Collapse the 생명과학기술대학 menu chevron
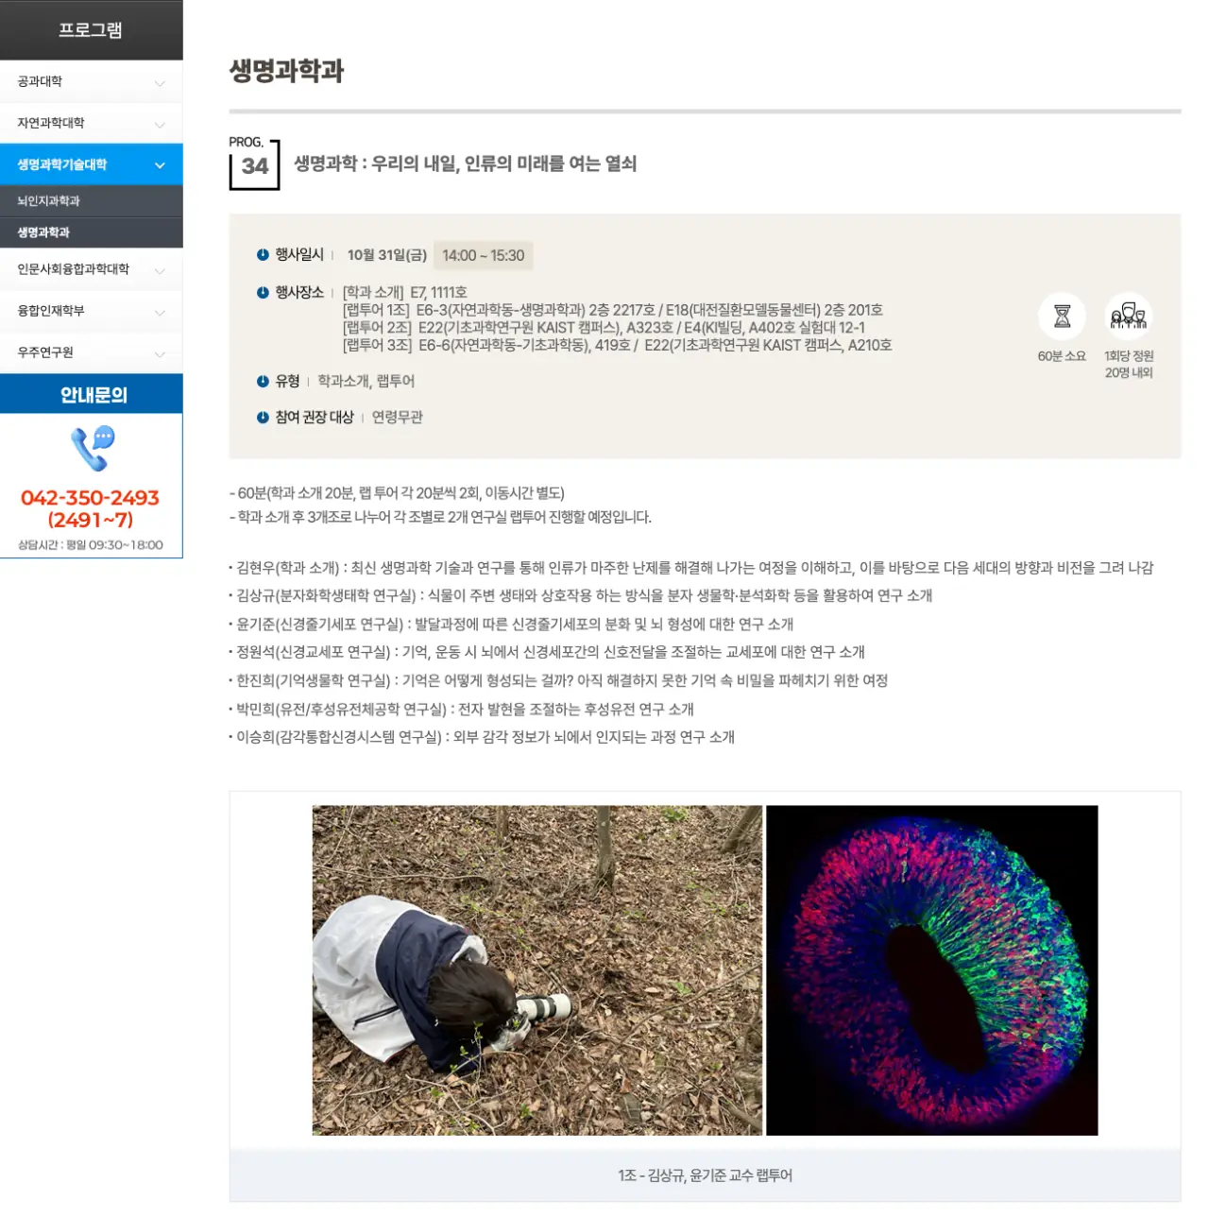The image size is (1209, 1217). click(x=160, y=165)
